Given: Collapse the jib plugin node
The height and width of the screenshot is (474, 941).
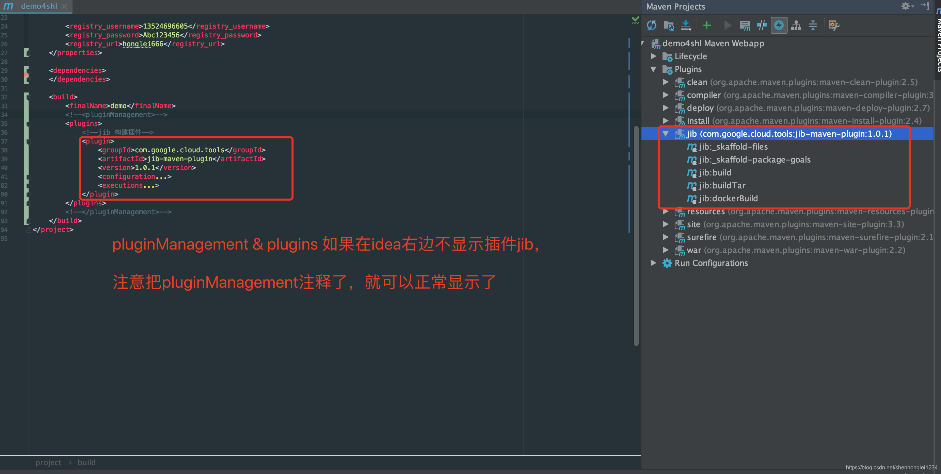Looking at the screenshot, I should 666,134.
